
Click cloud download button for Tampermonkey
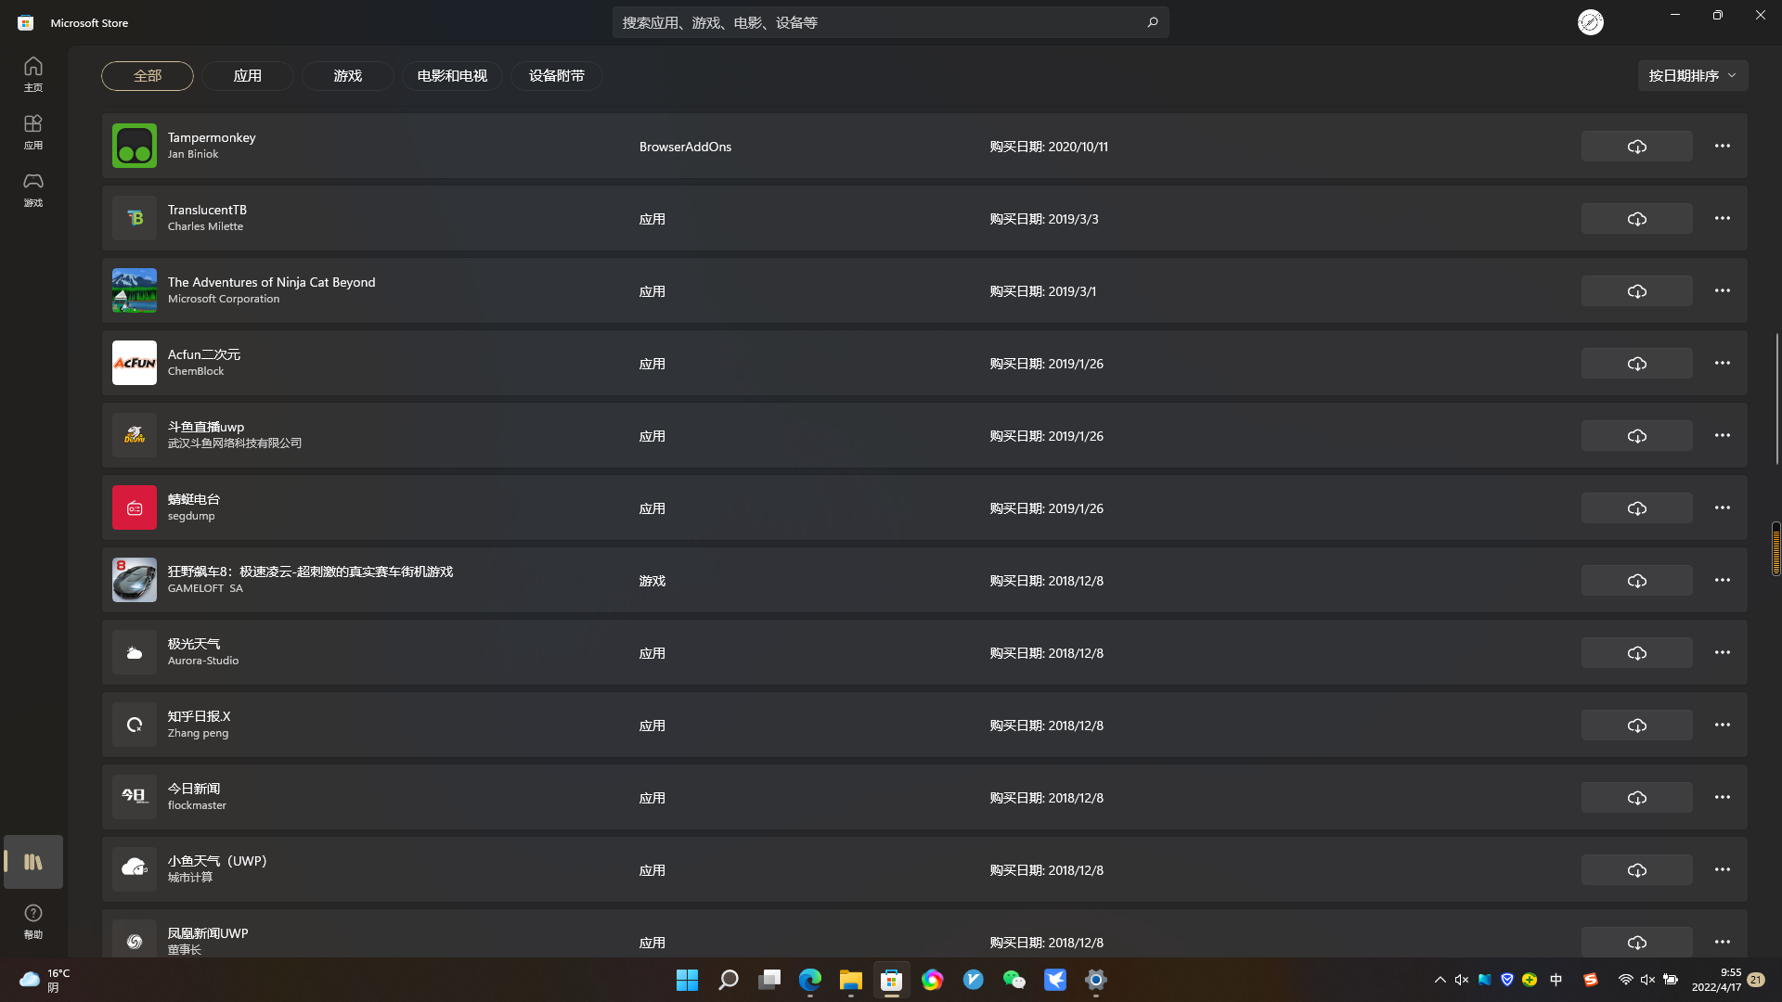coord(1636,147)
